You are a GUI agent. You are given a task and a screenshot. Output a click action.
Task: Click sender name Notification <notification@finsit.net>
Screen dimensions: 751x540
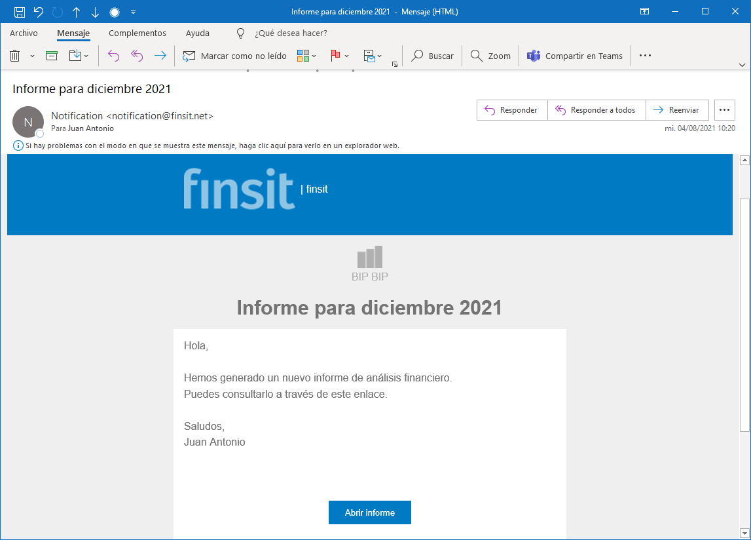[132, 115]
